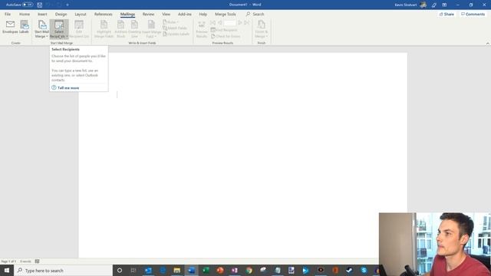
Task: Open PowerPoint from the taskbar
Action: (x=220, y=271)
